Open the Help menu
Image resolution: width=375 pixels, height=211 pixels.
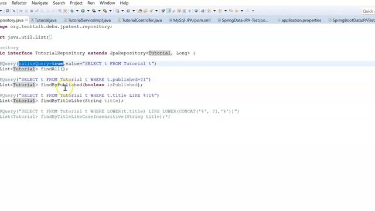tap(124, 3)
